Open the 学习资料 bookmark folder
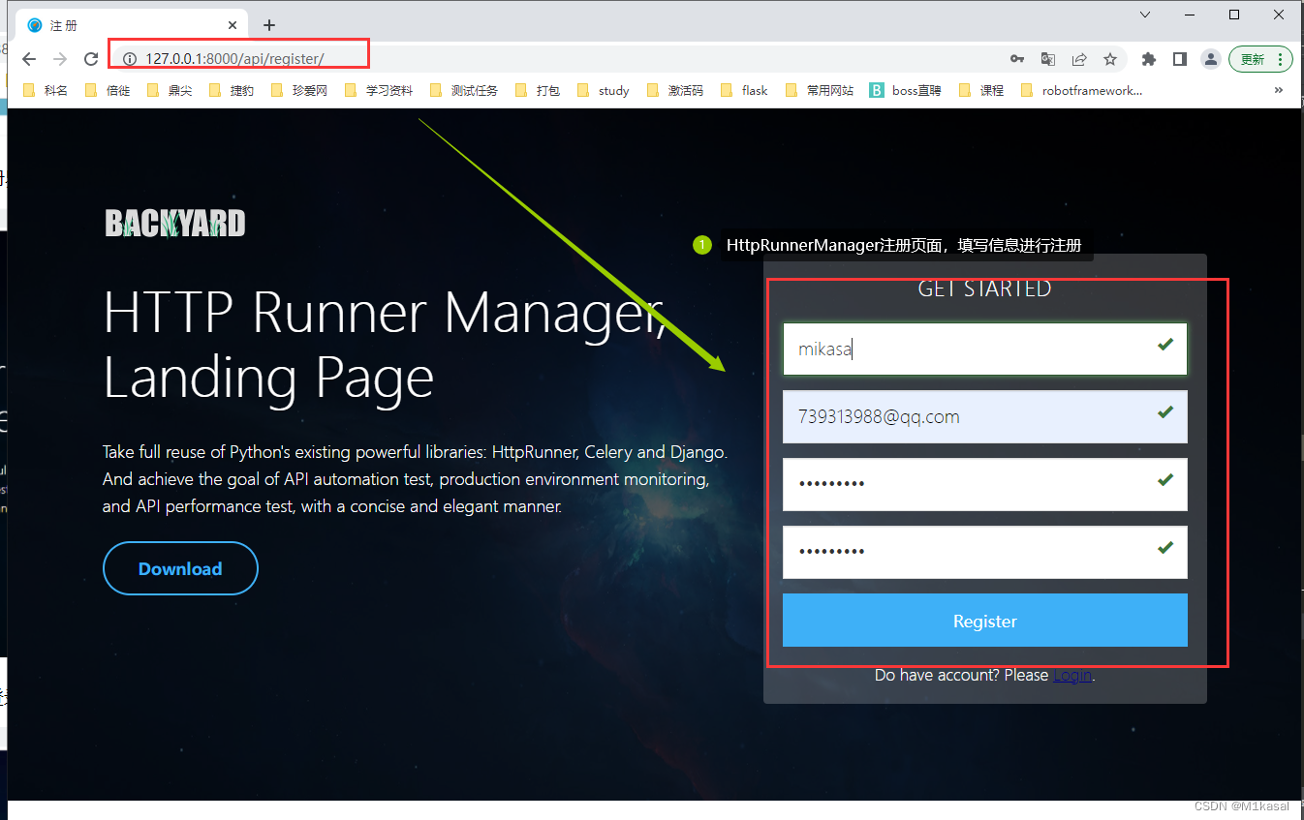The image size is (1304, 820). tap(379, 90)
